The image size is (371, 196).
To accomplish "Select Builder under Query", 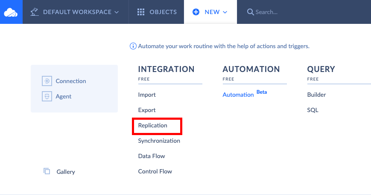I will [x=316, y=95].
